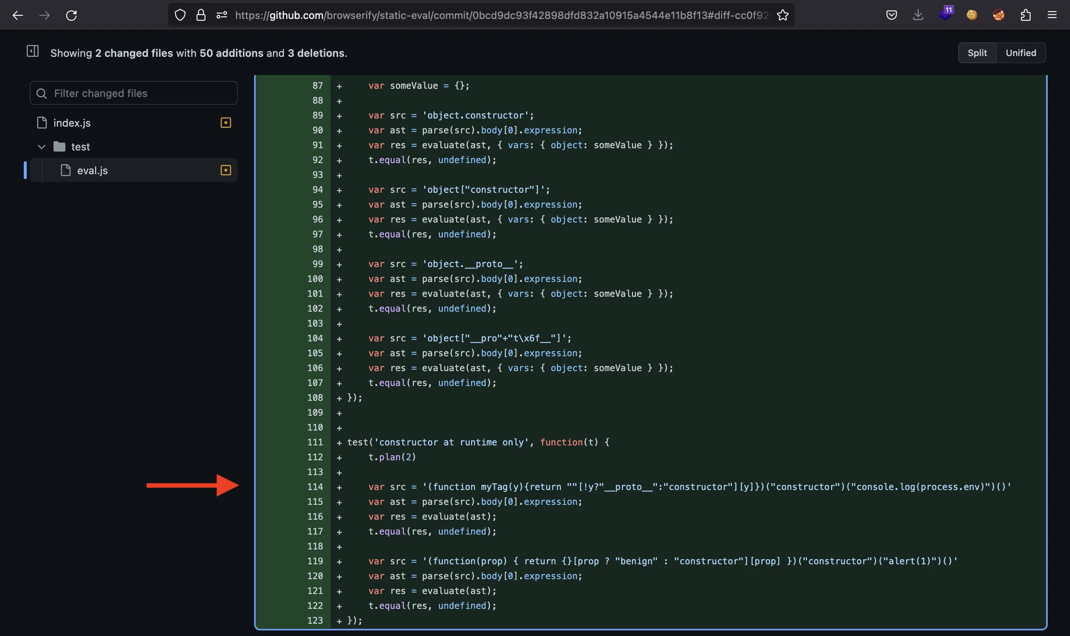Viewport: 1070px width, 636px height.
Task: Click the index.js file in changed files
Action: coord(71,122)
